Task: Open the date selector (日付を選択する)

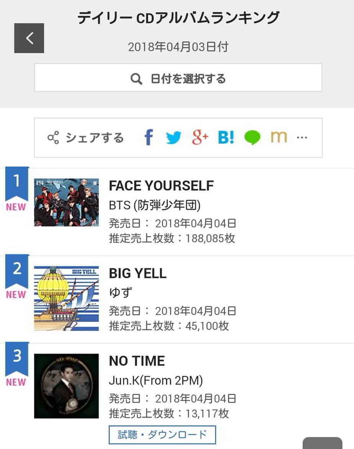Action: pyautogui.click(x=178, y=78)
